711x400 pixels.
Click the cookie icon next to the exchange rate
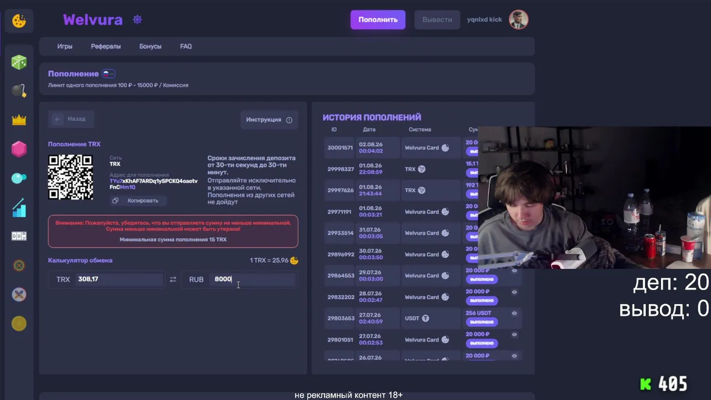coord(294,260)
